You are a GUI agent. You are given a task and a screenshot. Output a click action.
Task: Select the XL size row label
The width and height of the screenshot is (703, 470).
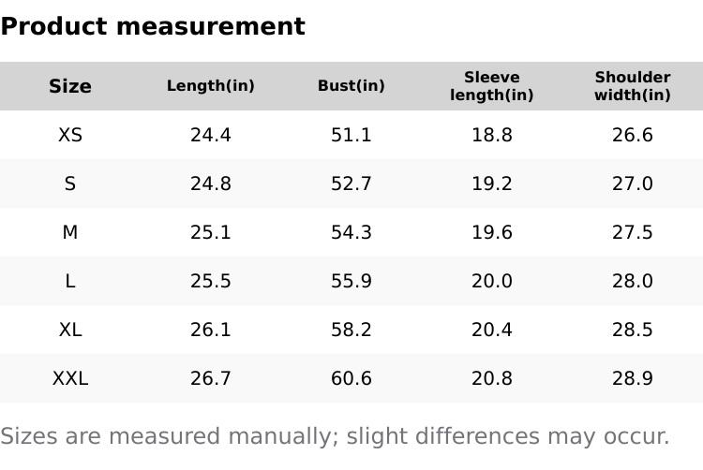70,330
